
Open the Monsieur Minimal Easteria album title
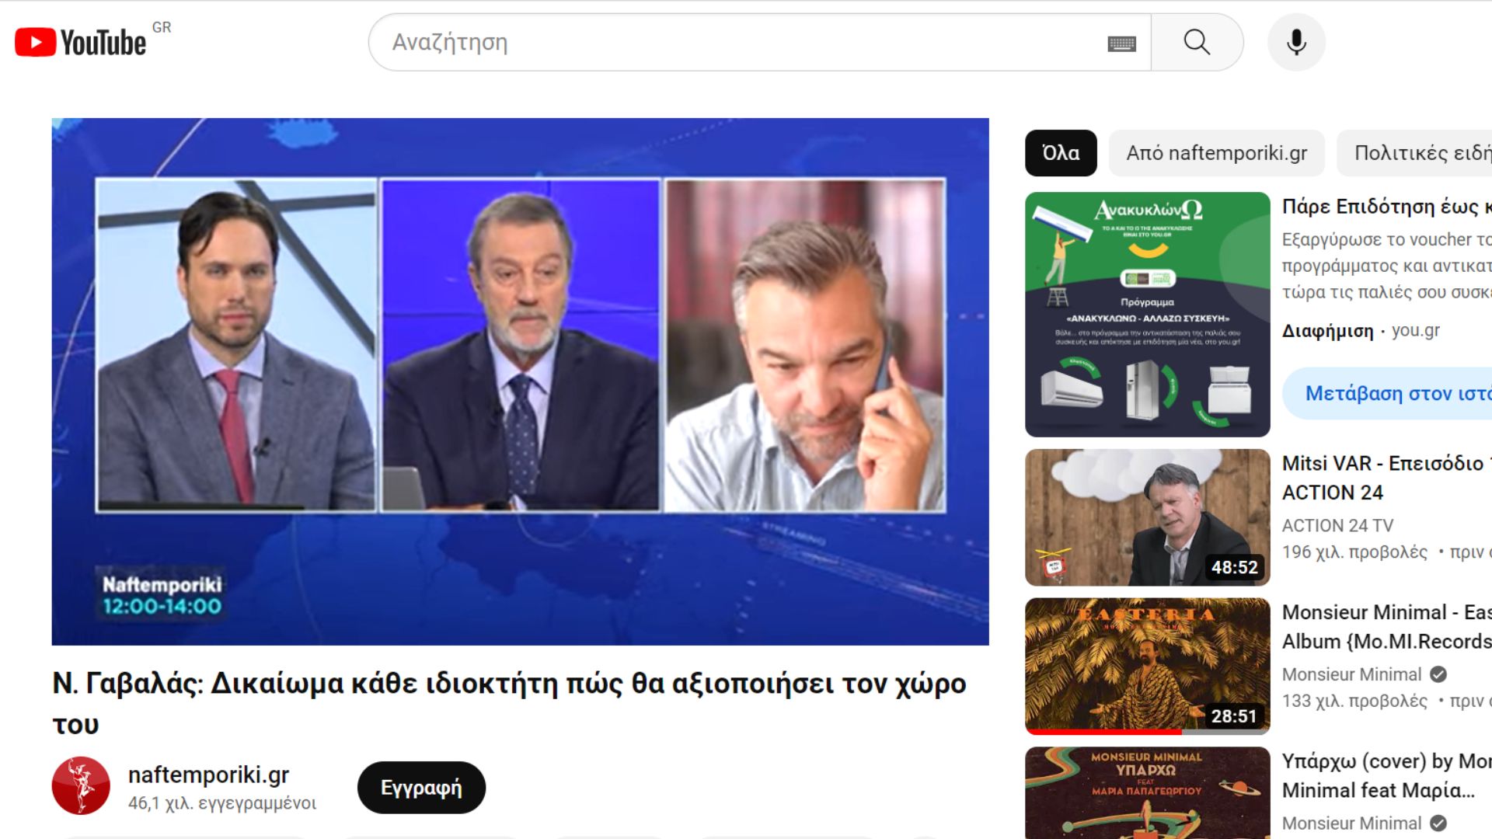pyautogui.click(x=1387, y=627)
